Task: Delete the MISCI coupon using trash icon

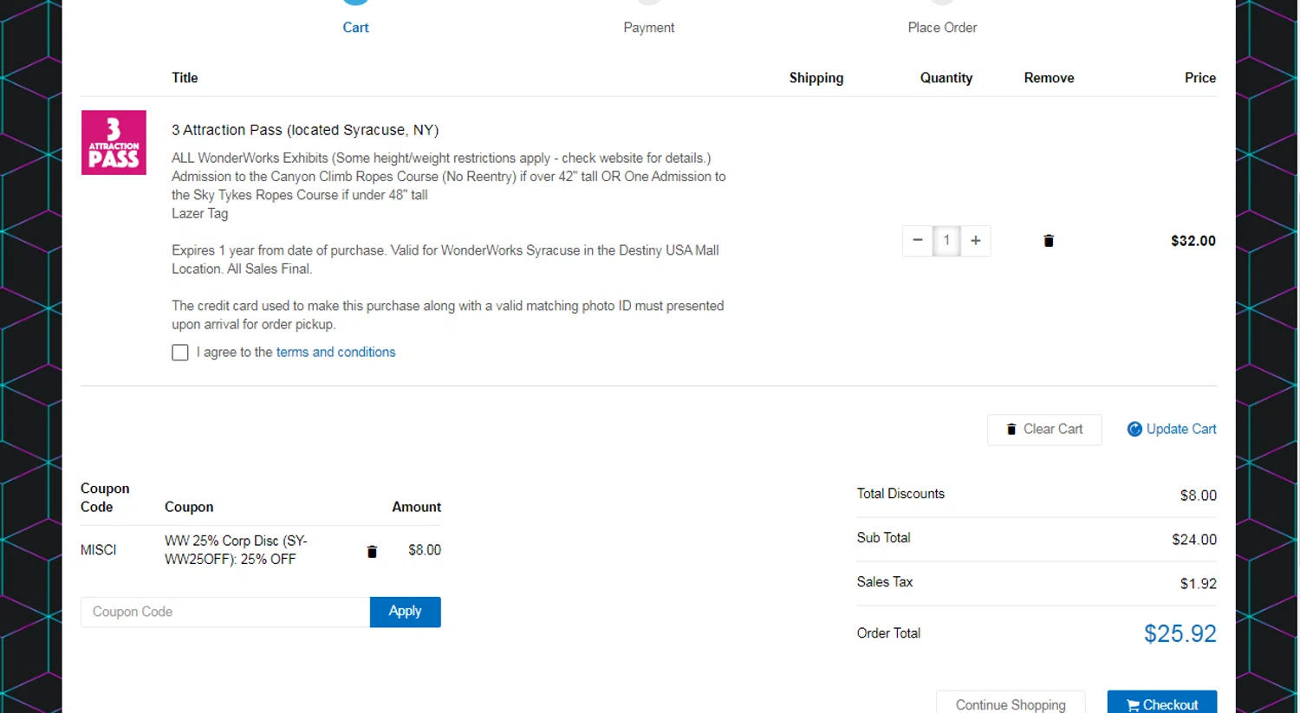Action: (372, 551)
